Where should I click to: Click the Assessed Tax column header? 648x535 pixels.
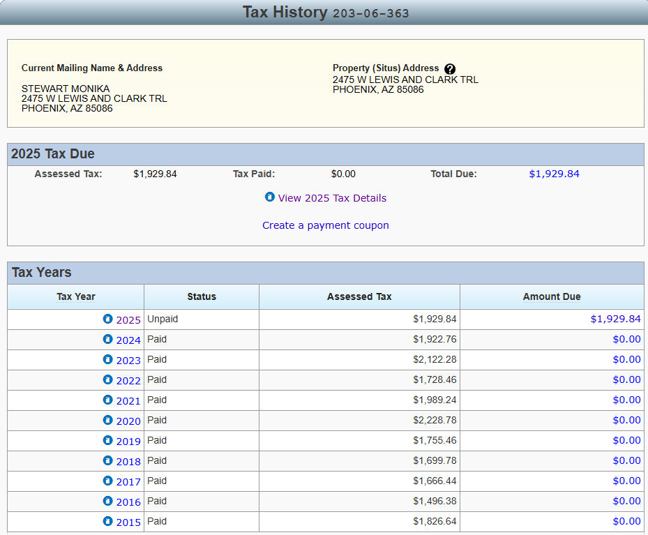pos(359,296)
